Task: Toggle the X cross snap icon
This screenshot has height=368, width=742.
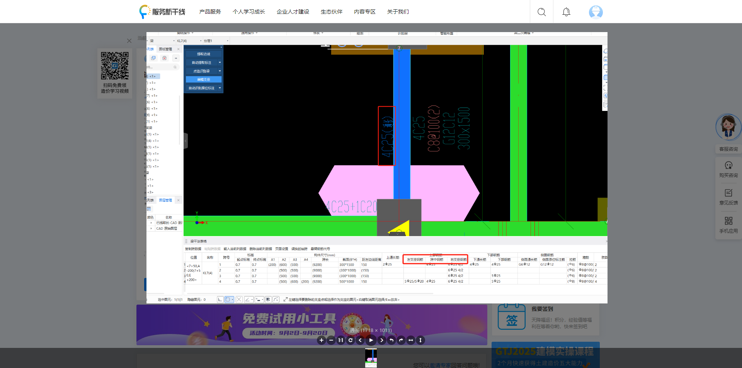Action: [239, 300]
